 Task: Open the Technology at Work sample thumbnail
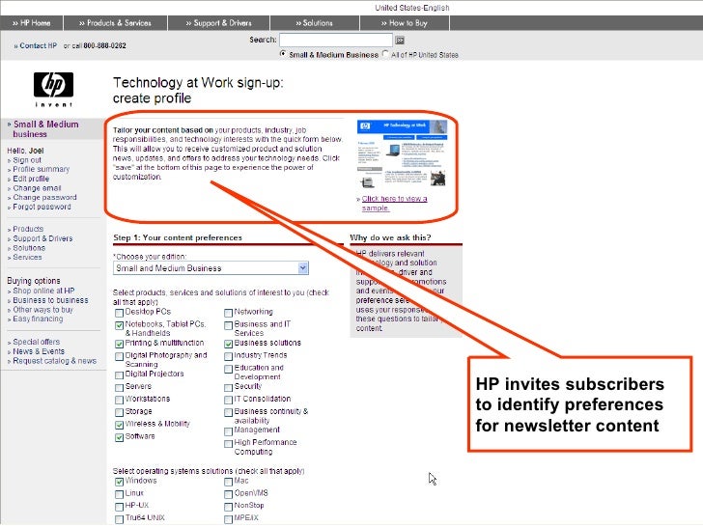point(402,153)
